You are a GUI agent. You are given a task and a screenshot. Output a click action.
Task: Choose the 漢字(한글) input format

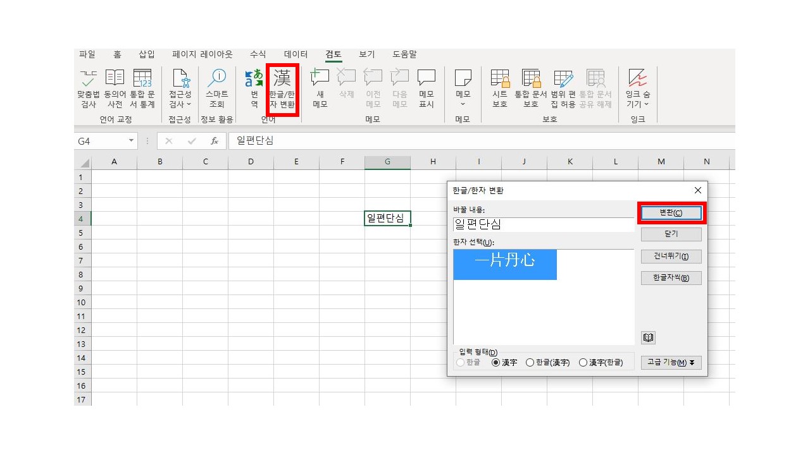point(583,363)
